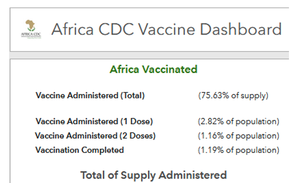Viewport: 301px width, 183px height.
Task: Click the 1.16% of population value
Action: click(239, 136)
